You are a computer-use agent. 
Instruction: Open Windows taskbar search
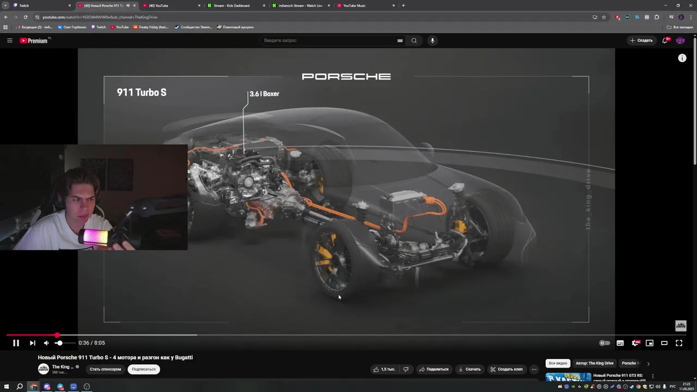pos(20,387)
